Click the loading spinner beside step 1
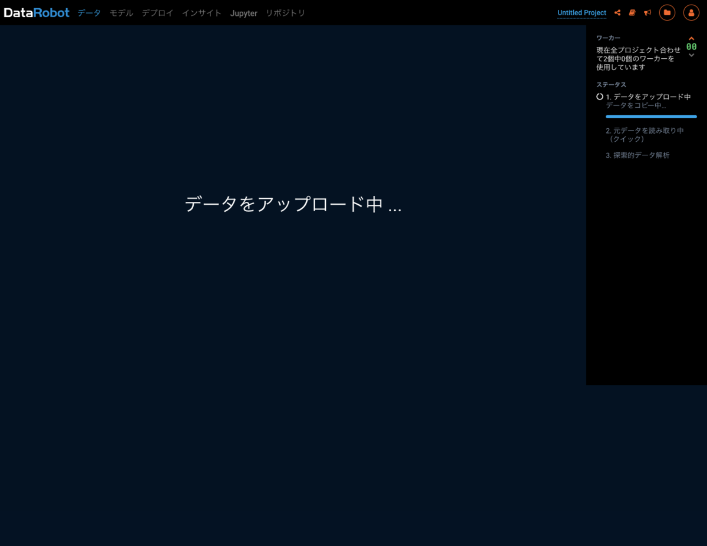The height and width of the screenshot is (546, 707). 600,96
